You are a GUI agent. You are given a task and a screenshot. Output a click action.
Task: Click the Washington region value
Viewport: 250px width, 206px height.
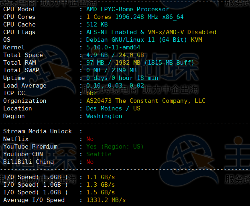coord(104,116)
